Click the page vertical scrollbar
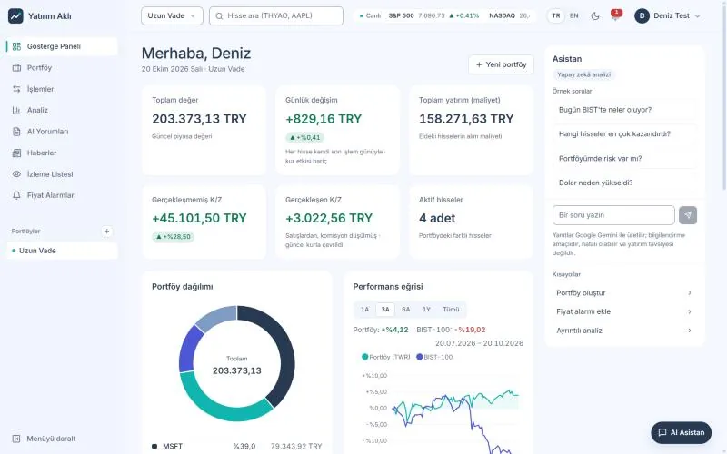 [x=724, y=95]
